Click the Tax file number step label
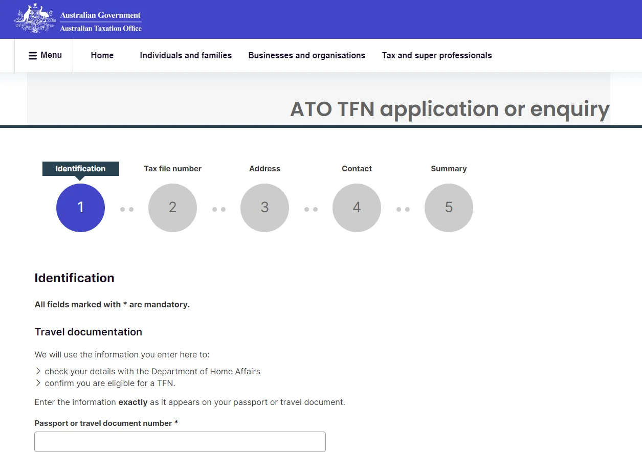Image resolution: width=642 pixels, height=452 pixels. click(172, 169)
